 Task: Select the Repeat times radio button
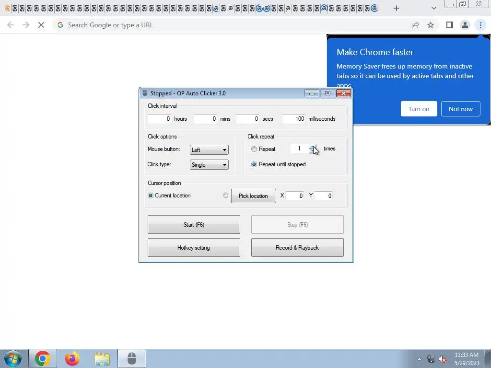coord(254,149)
